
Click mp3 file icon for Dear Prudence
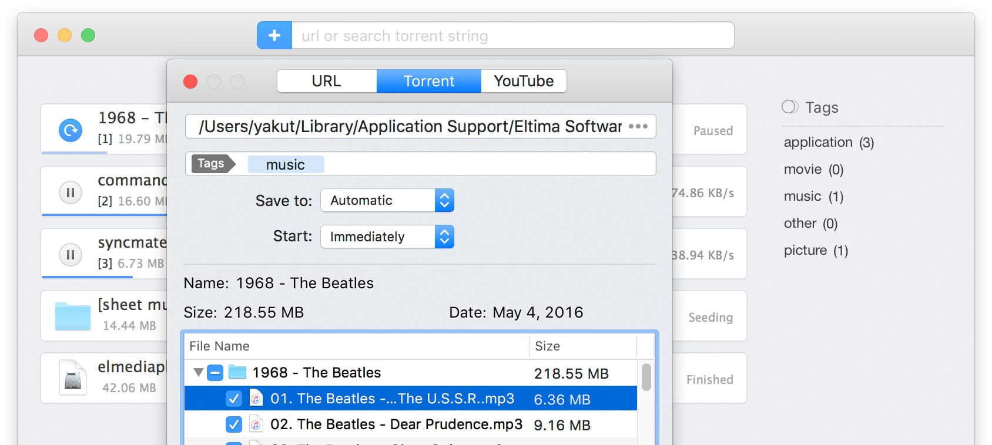click(x=256, y=424)
